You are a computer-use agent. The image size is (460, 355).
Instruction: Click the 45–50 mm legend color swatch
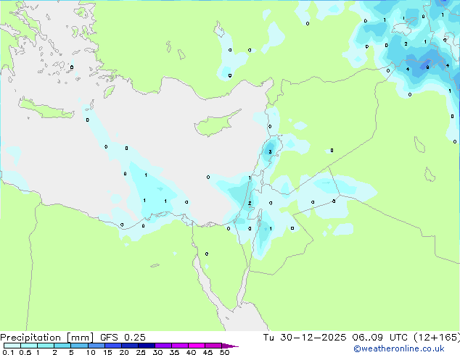pyautogui.click(x=213, y=346)
